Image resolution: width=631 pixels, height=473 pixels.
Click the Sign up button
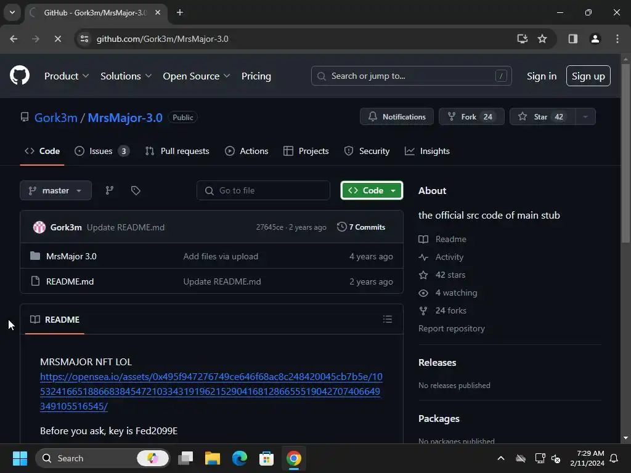pos(588,76)
